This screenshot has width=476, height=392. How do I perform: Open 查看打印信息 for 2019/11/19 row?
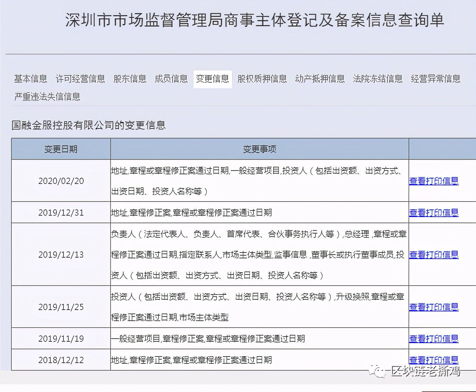tap(434, 339)
